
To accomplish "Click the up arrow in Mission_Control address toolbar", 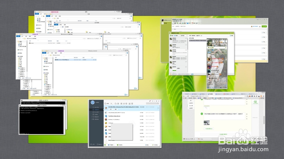I will 49,55.
